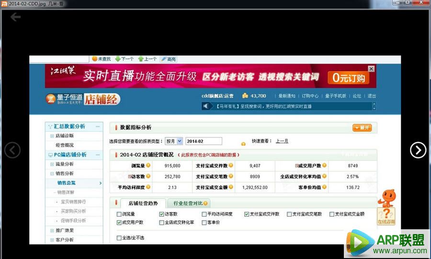This screenshot has height=259, width=431.
Task: Switch to 行业经营对比 tab
Action: point(189,203)
